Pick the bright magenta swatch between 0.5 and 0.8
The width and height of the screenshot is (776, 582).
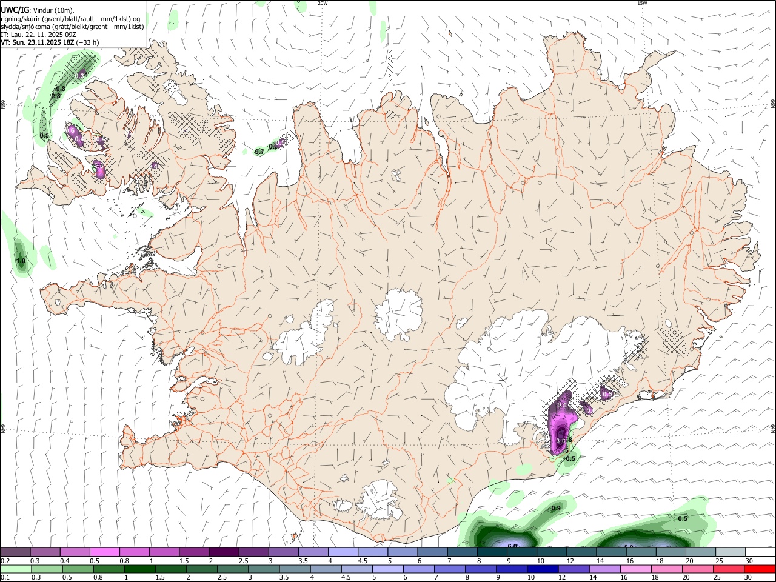(104, 552)
